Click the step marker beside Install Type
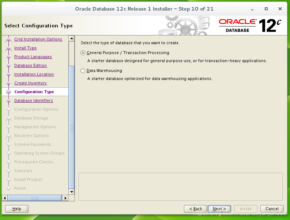The width and height of the screenshot is (290, 220). point(8,48)
